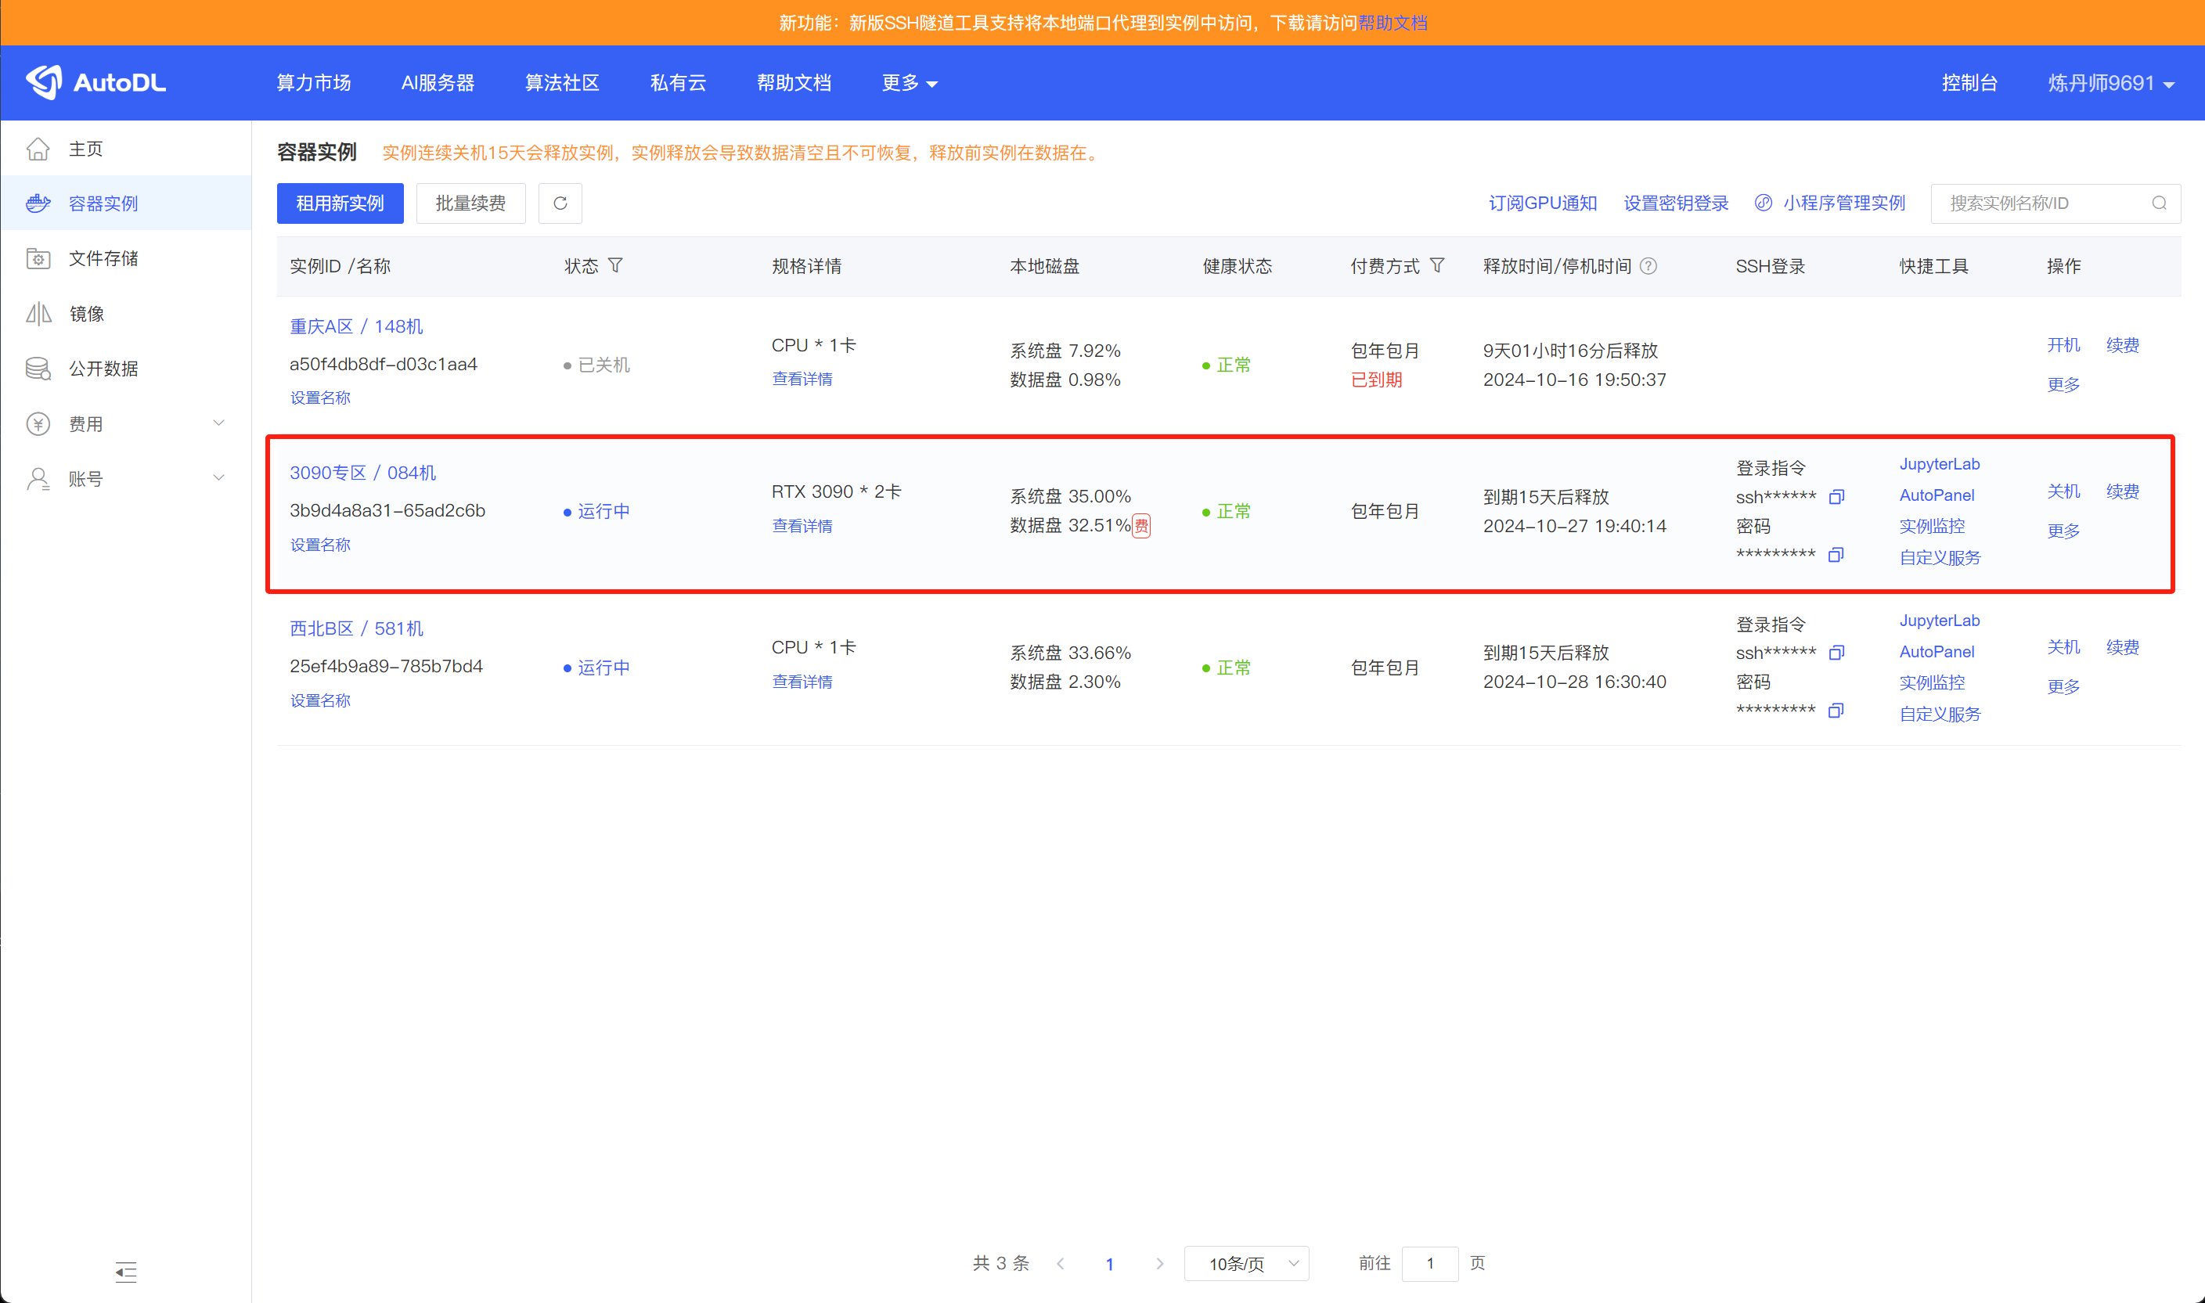Open 控制台 in top navigation
The image size is (2205, 1303).
tap(1969, 82)
